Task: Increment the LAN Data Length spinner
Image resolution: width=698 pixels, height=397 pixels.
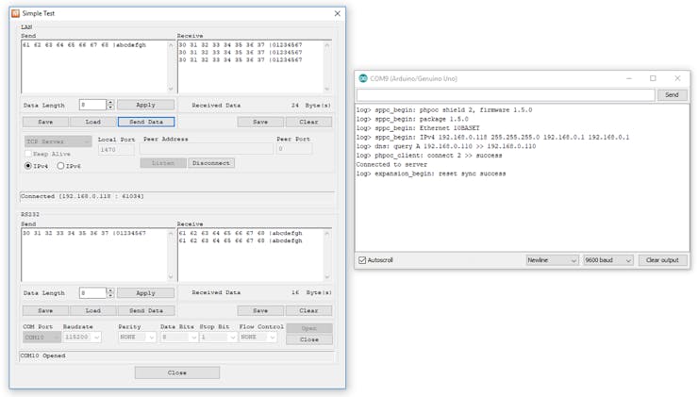Action: [x=110, y=102]
